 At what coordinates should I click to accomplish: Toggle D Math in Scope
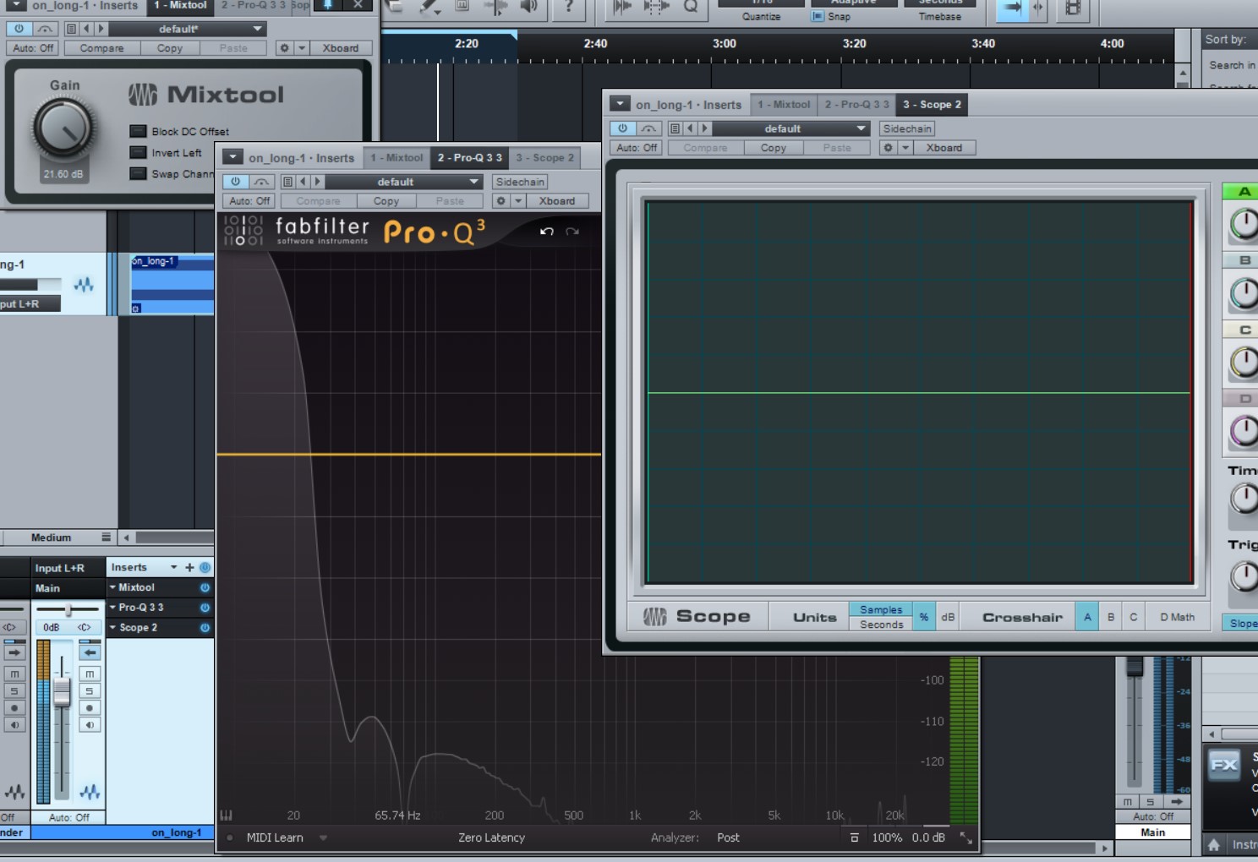tap(1178, 617)
